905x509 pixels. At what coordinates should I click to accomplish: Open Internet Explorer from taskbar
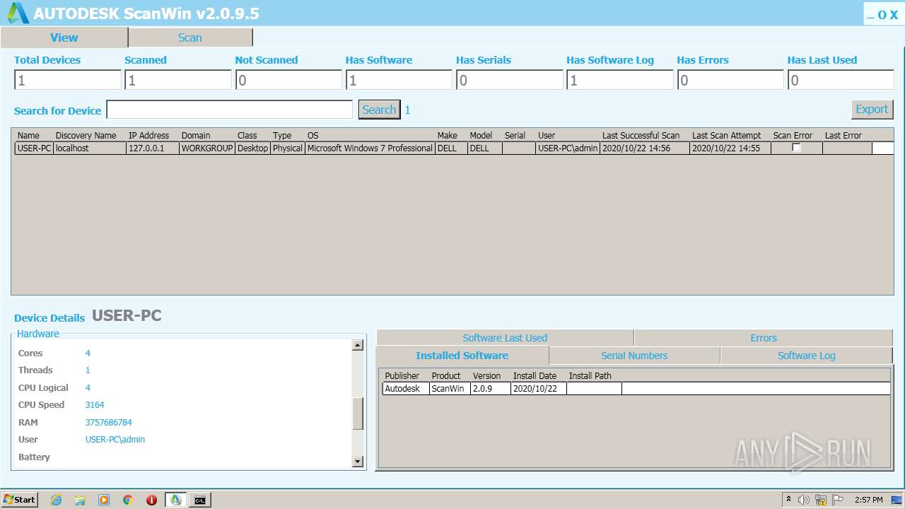click(56, 500)
